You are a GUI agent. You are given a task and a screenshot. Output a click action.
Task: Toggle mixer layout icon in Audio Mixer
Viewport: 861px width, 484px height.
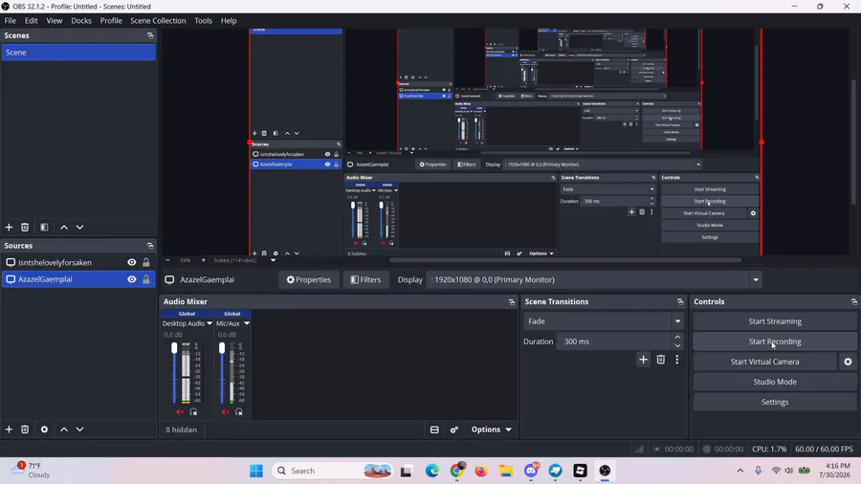(434, 429)
